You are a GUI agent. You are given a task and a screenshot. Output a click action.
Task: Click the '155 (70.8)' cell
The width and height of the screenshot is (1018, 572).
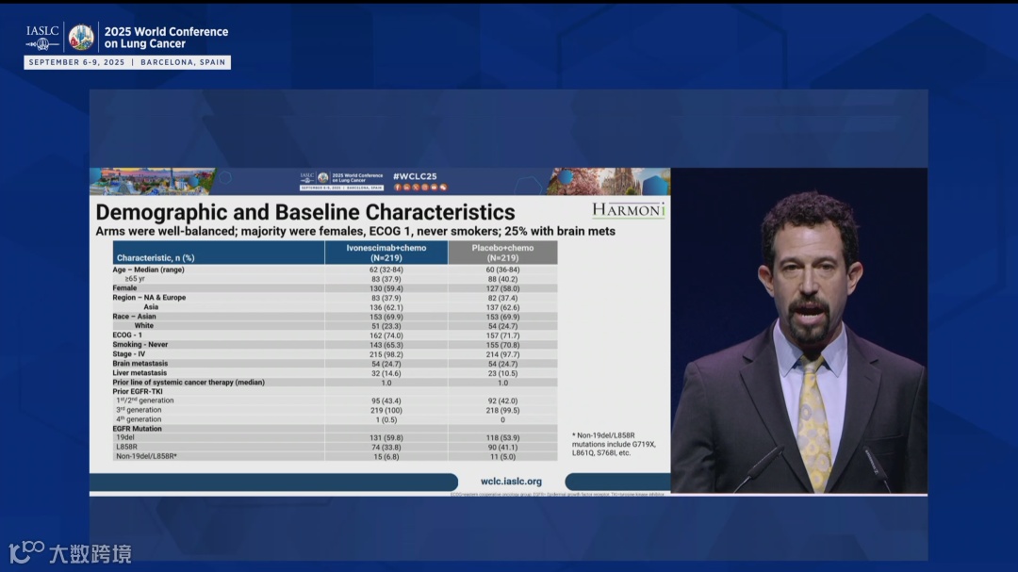click(x=502, y=345)
